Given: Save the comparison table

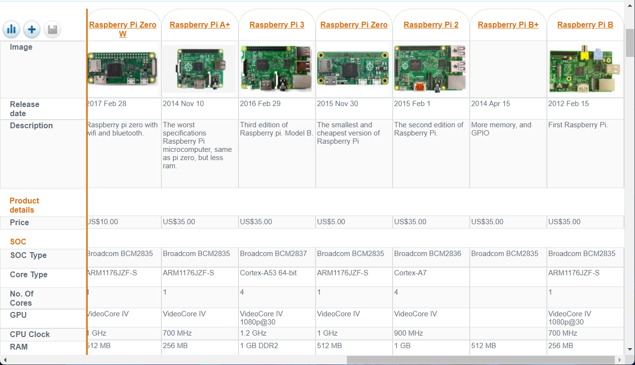Looking at the screenshot, I should tap(52, 29).
